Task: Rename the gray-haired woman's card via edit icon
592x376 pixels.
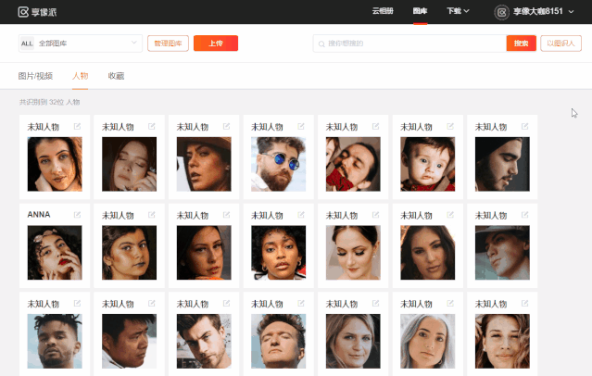Action: click(x=450, y=304)
